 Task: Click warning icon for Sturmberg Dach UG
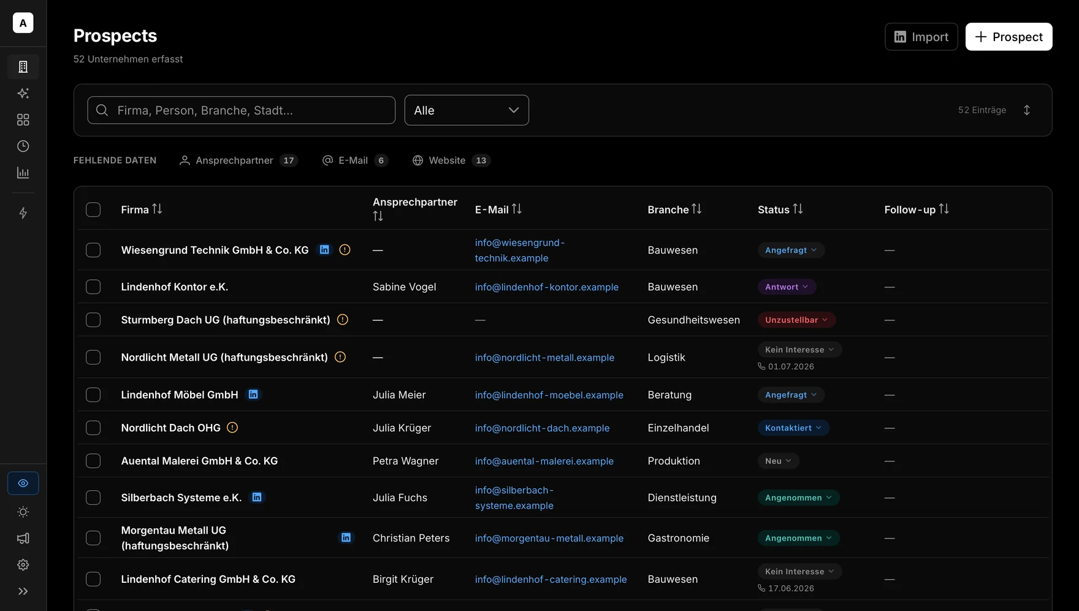[343, 320]
